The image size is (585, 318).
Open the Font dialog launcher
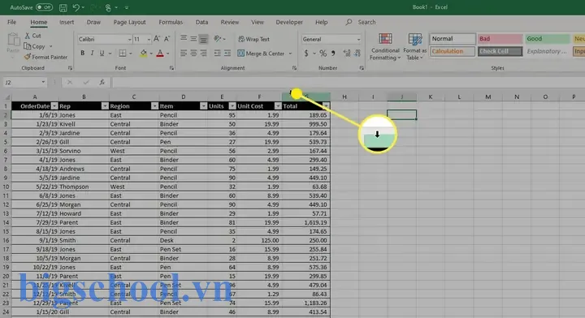[x=171, y=68]
